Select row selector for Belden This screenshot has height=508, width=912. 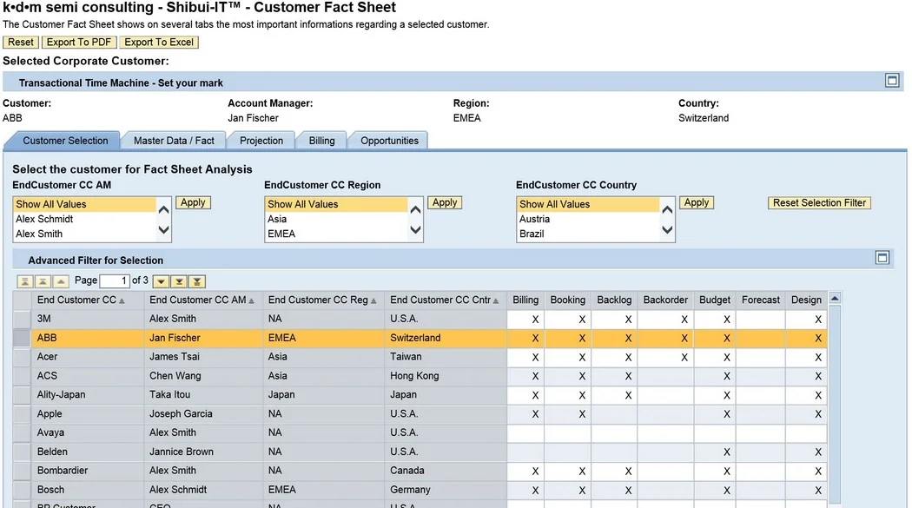tap(22, 452)
